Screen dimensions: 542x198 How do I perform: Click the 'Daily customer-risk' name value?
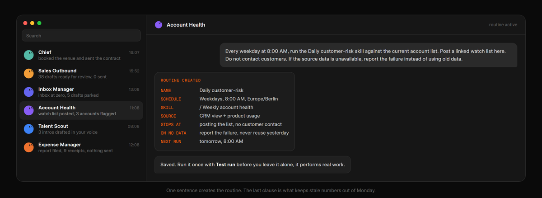[x=221, y=90]
